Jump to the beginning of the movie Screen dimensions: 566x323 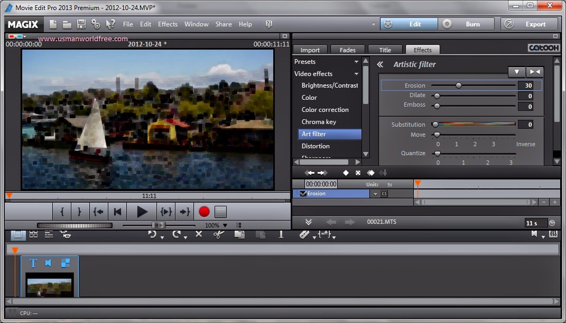[x=117, y=212]
